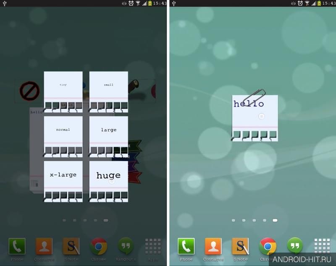Go to the fourth home page dot, right screen

[x=265, y=220]
